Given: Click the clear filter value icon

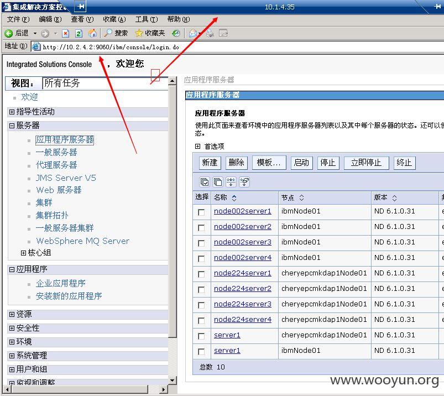Looking at the screenshot, I should tap(244, 182).
